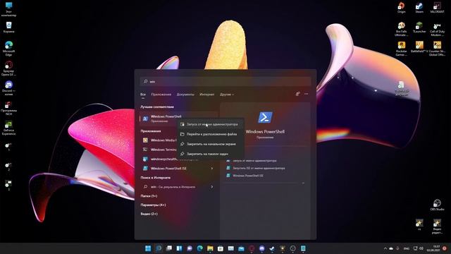Open the Steam desktop shortcut
The height and width of the screenshot is (254, 451).
pyautogui.click(x=419, y=7)
